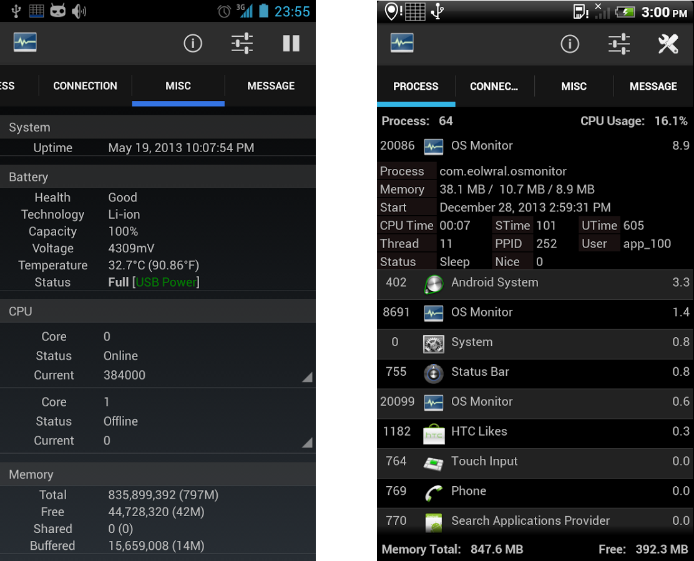Screen dimensions: 694x561
Task: Open the sliders settings icon in the left phone
Action: (242, 44)
